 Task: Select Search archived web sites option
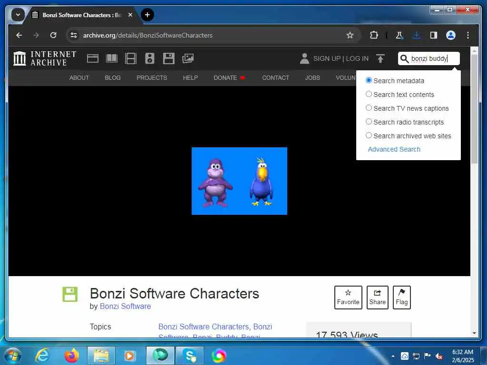click(369, 135)
